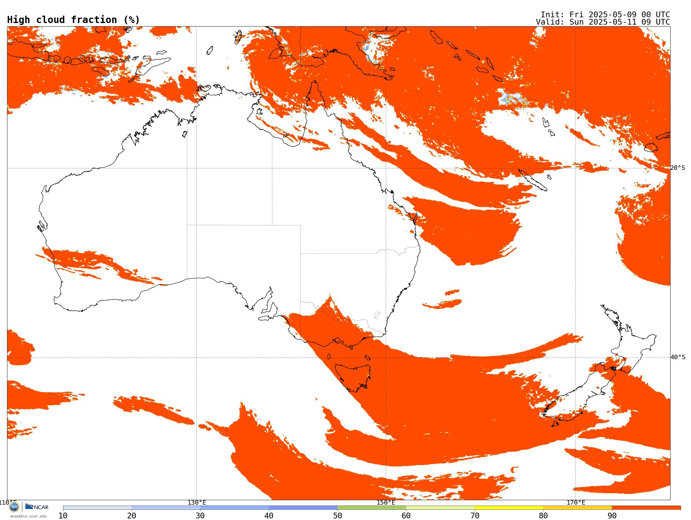Click the colorbar tick label 70
Viewport: 691px width, 520px height.
coord(475,516)
